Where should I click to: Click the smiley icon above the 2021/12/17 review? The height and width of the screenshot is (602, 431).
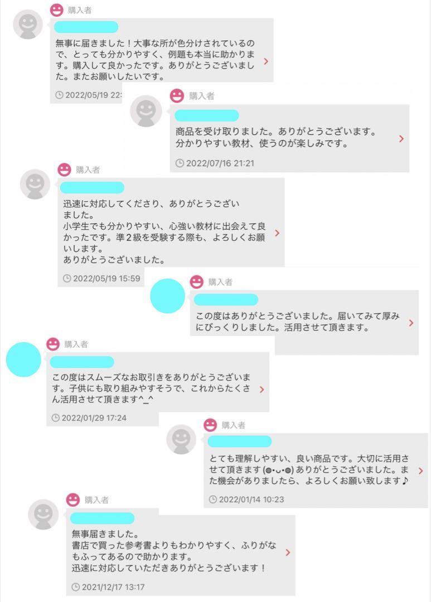click(x=73, y=499)
